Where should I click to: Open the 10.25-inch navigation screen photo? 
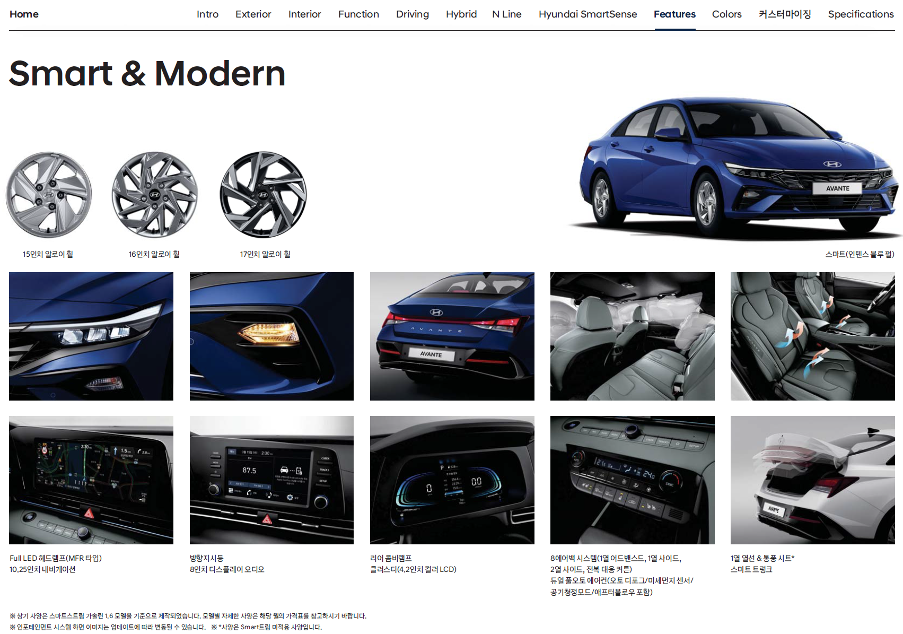pos(91,480)
